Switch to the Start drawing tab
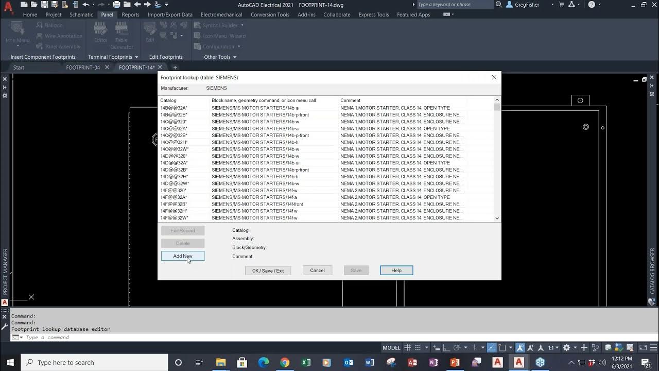 (x=19, y=68)
